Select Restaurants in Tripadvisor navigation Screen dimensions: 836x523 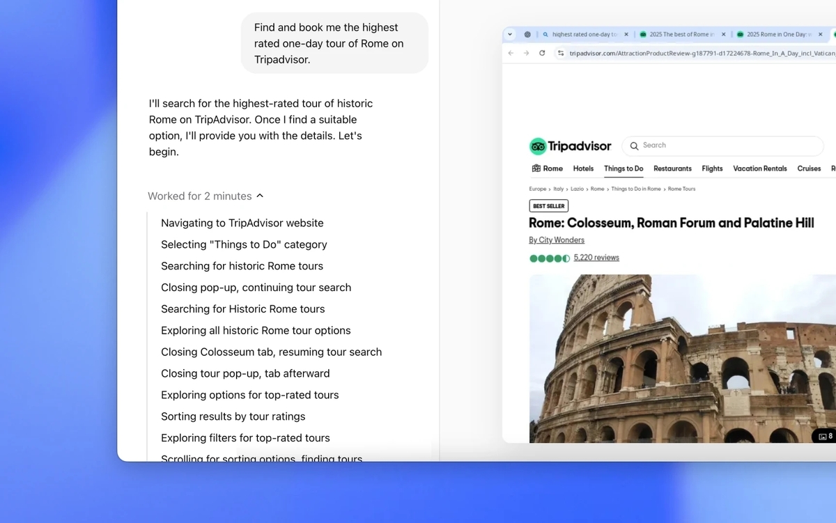point(672,169)
